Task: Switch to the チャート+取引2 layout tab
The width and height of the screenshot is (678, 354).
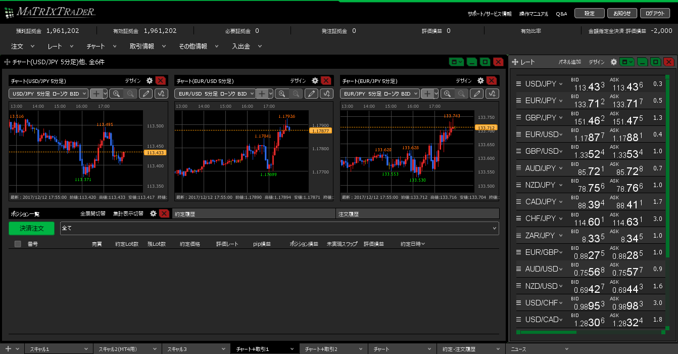Action: (x=333, y=349)
